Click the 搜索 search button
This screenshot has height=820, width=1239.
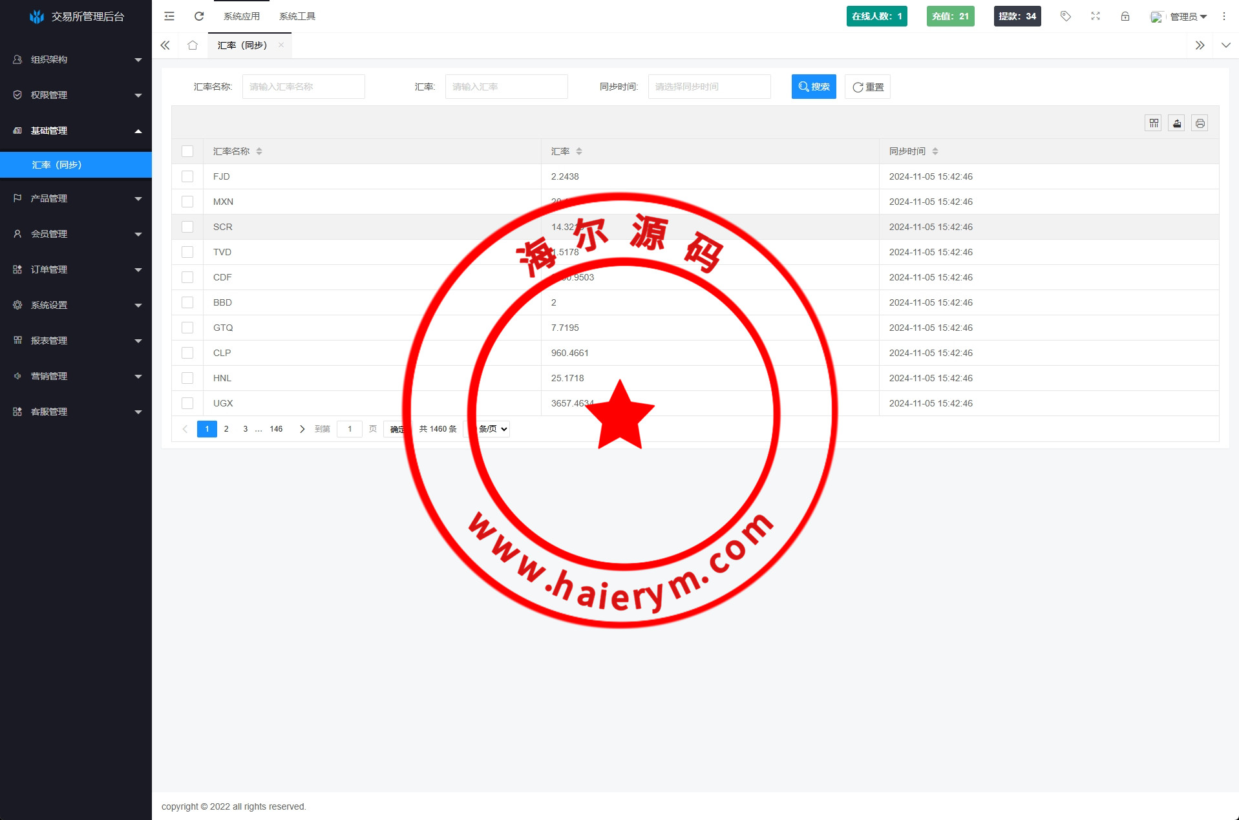pyautogui.click(x=814, y=87)
